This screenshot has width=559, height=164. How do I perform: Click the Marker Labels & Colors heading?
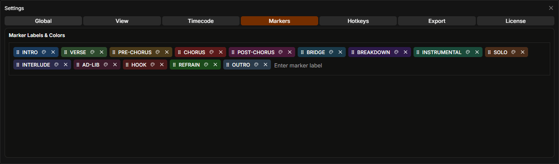37,35
